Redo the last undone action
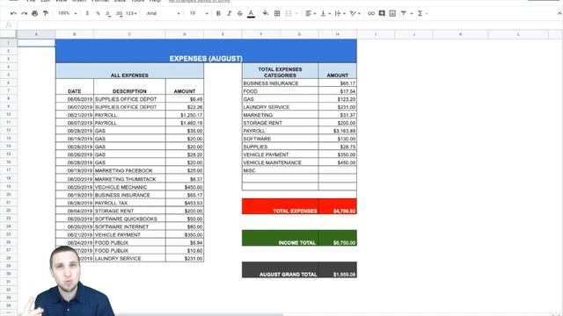This screenshot has width=563, height=316. click(x=24, y=13)
